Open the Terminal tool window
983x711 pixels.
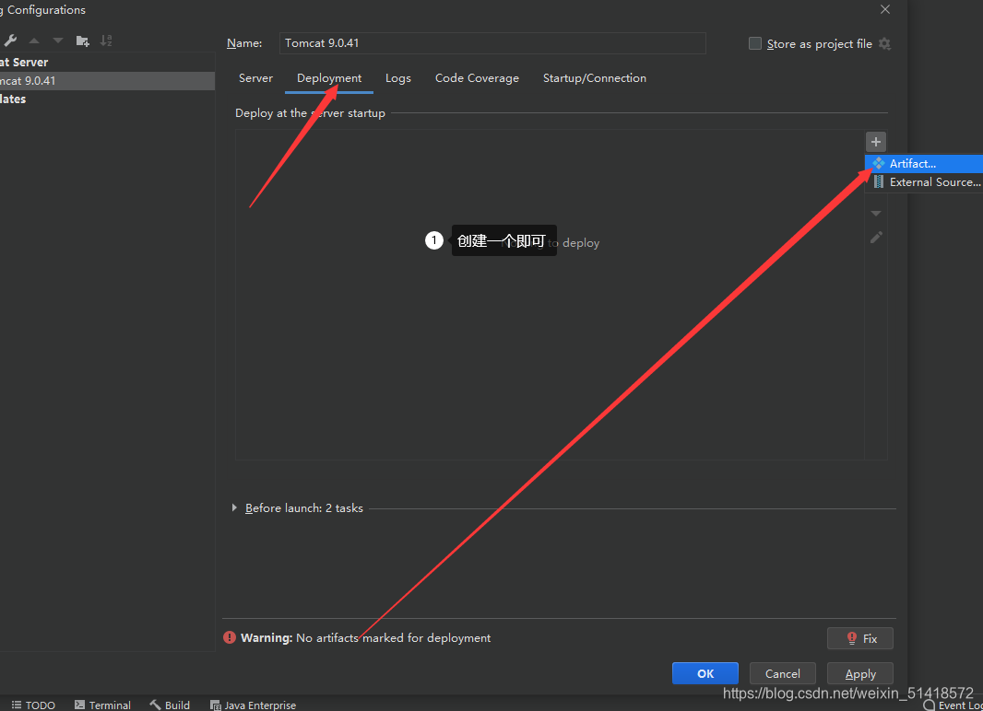(x=102, y=705)
